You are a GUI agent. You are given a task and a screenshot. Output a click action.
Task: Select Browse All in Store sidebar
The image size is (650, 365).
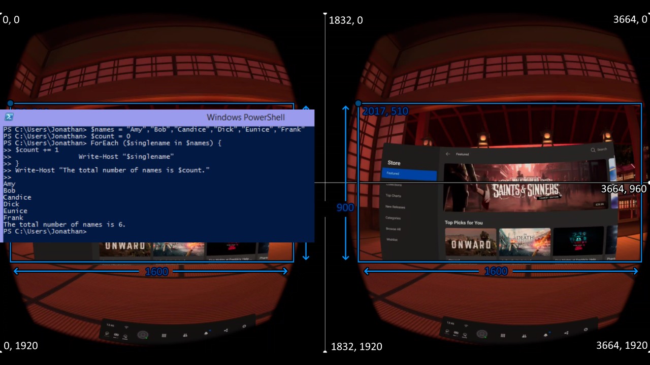coord(393,229)
